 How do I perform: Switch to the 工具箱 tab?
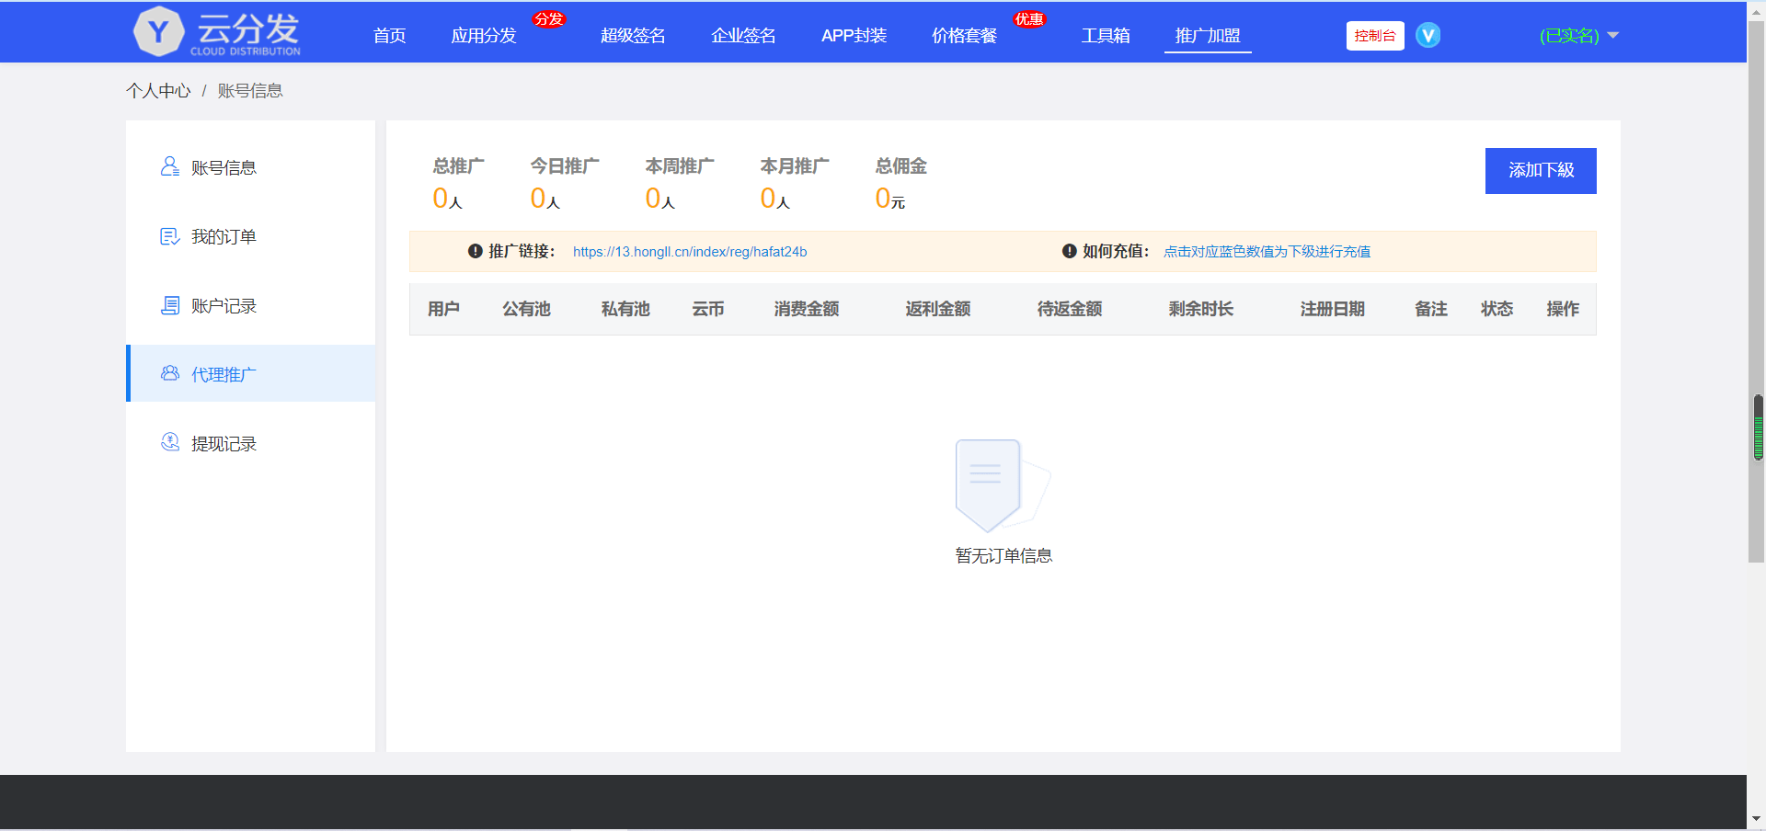point(1106,35)
